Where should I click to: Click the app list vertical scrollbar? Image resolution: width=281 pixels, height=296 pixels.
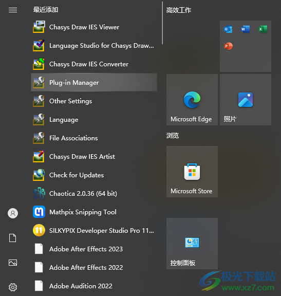[162, 23]
